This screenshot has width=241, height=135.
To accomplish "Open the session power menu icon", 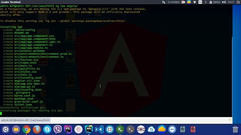I will click(238, 2).
